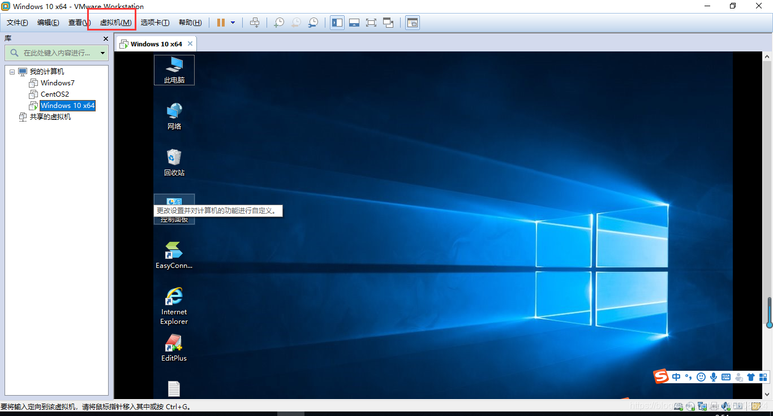This screenshot has height=416, width=773.
Task: Select the CentOS2 virtual machine
Action: point(54,94)
